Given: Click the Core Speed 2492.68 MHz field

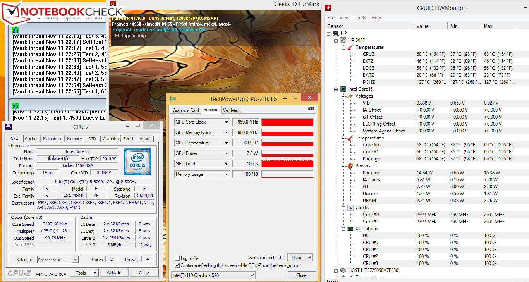Looking at the screenshot, I should point(55,224).
